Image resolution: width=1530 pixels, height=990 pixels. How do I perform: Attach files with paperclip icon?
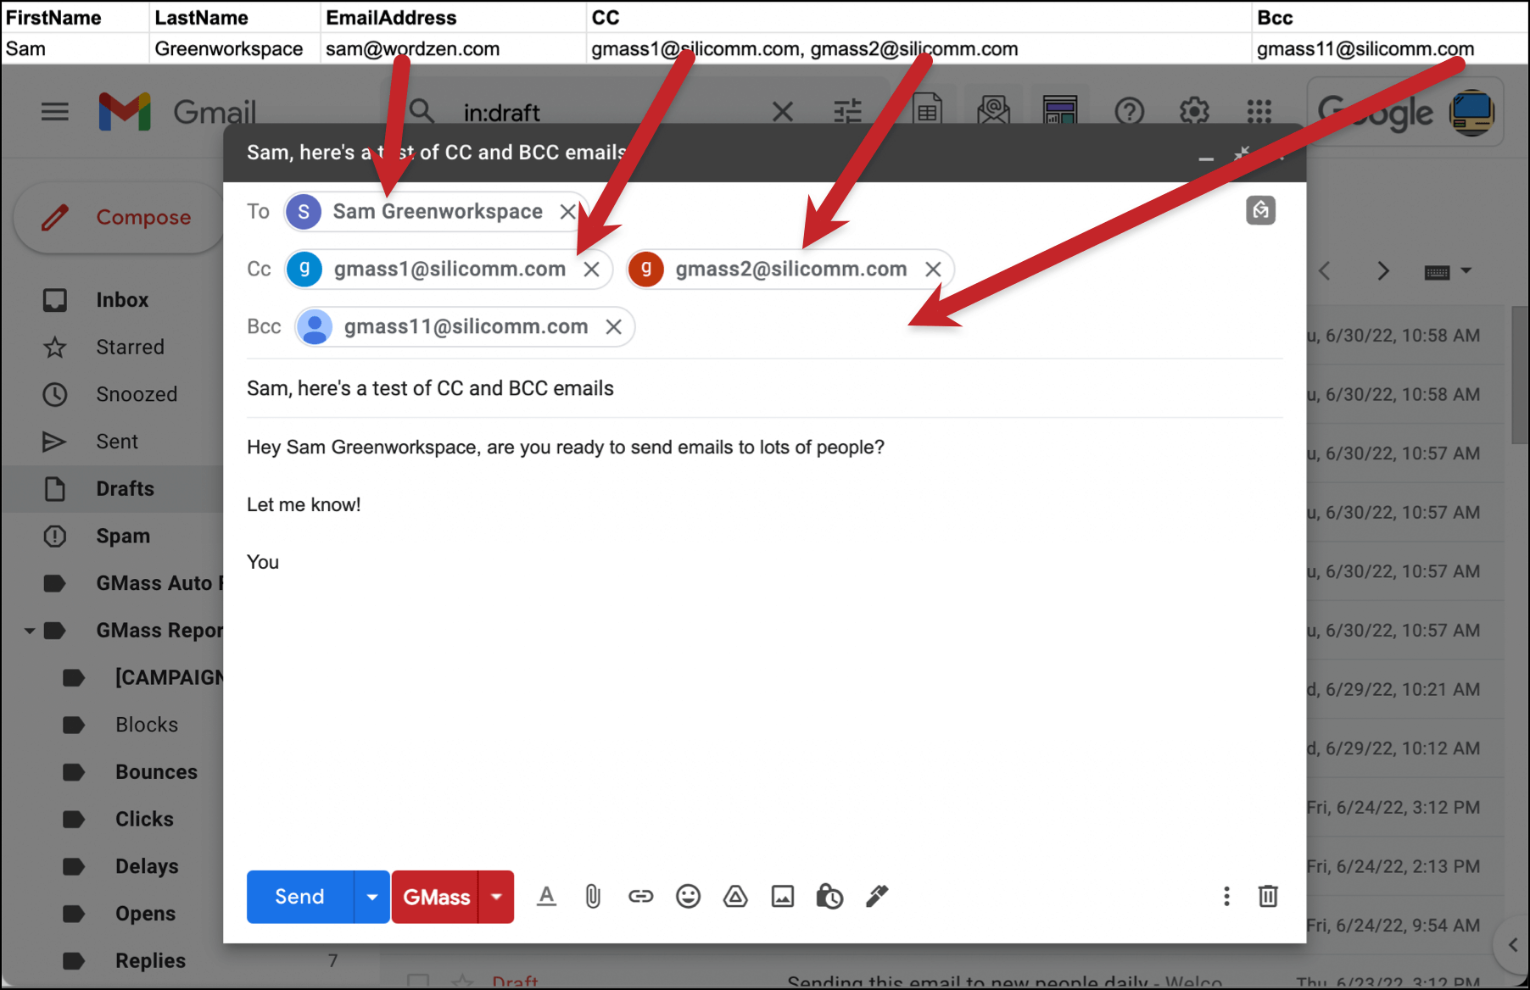click(593, 897)
